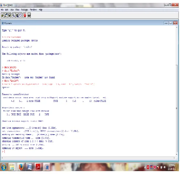Viewport: 180px width, 174px height.
Task: Open the Windows Start button
Action: tap(4, 167)
